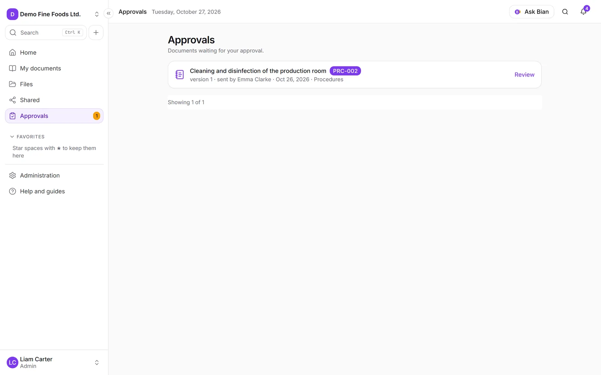This screenshot has width=601, height=375.
Task: Click the date Tuesday, October 27, 2026
Action: (x=186, y=12)
